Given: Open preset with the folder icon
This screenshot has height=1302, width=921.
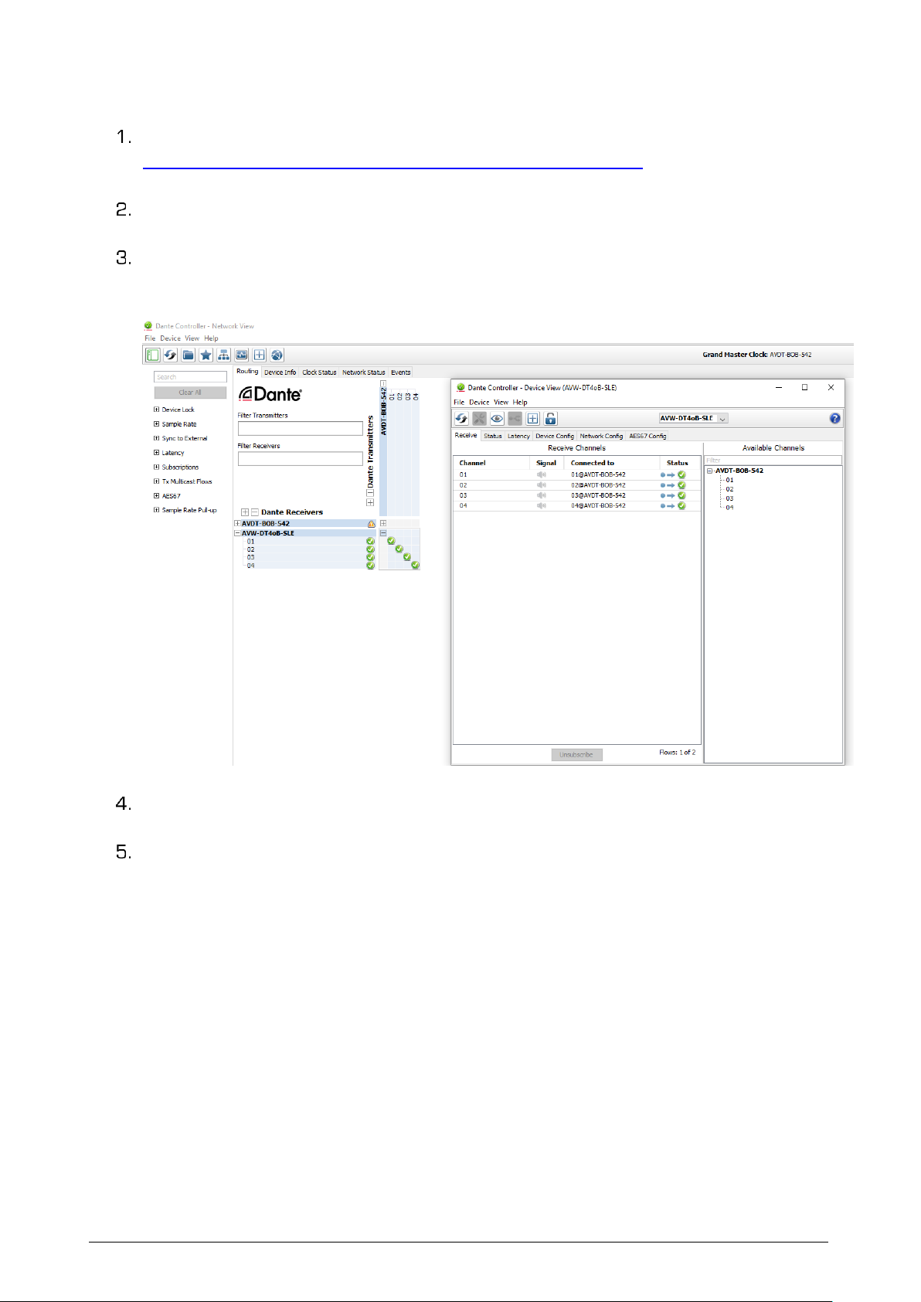Looking at the screenshot, I should 189,355.
